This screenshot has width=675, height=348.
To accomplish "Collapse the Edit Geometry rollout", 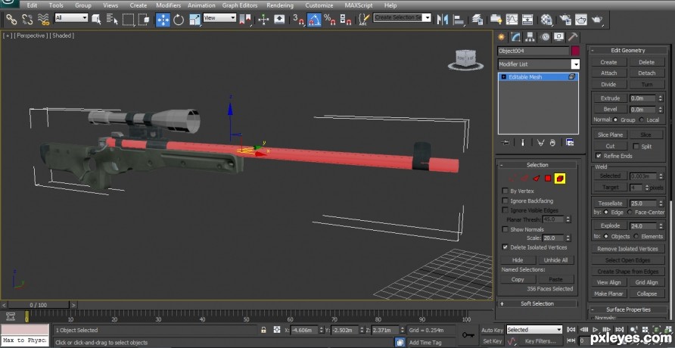I will click(628, 51).
